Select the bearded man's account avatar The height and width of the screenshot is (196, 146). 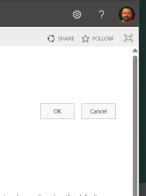coord(127,15)
